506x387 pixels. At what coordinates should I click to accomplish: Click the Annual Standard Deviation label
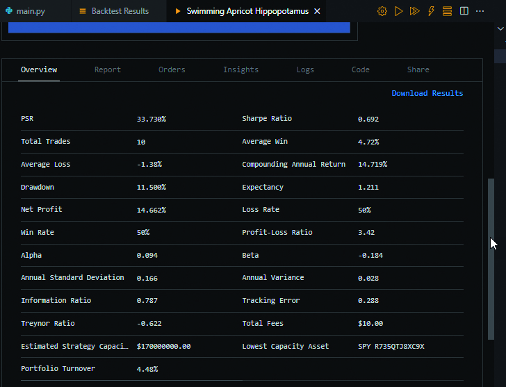(x=72, y=277)
